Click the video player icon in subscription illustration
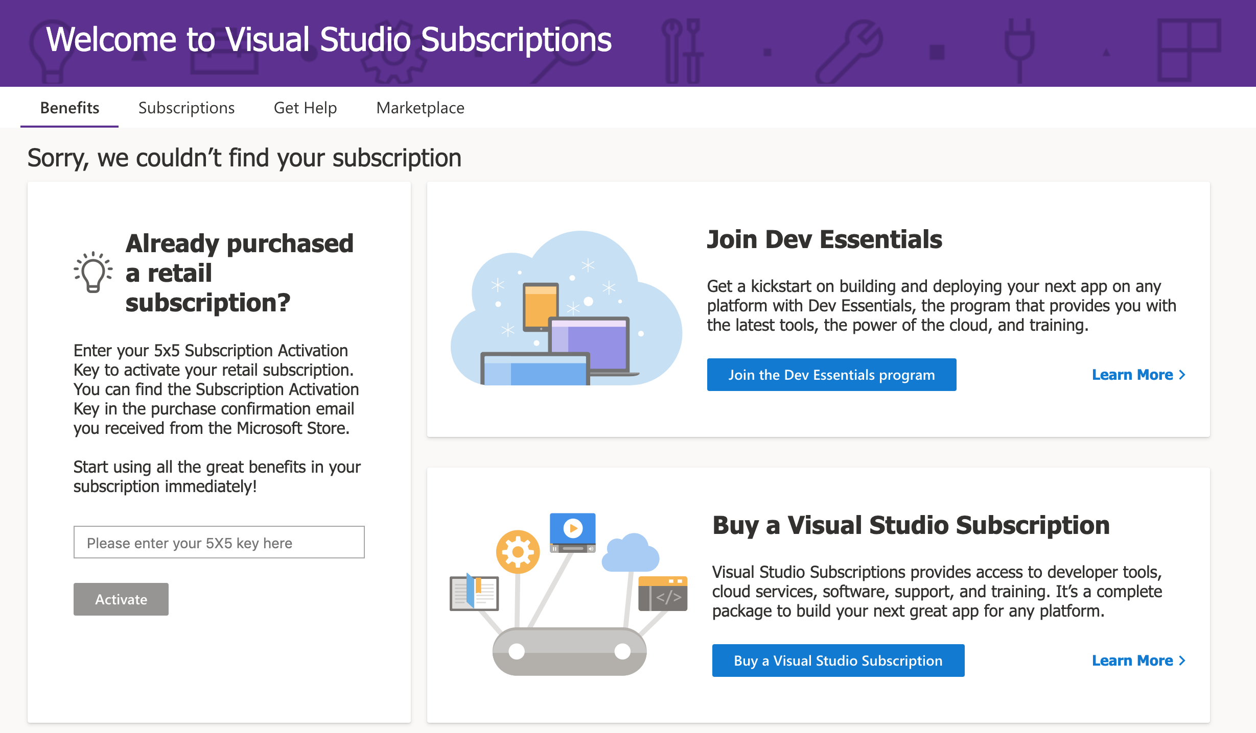The width and height of the screenshot is (1256, 733). click(x=573, y=532)
